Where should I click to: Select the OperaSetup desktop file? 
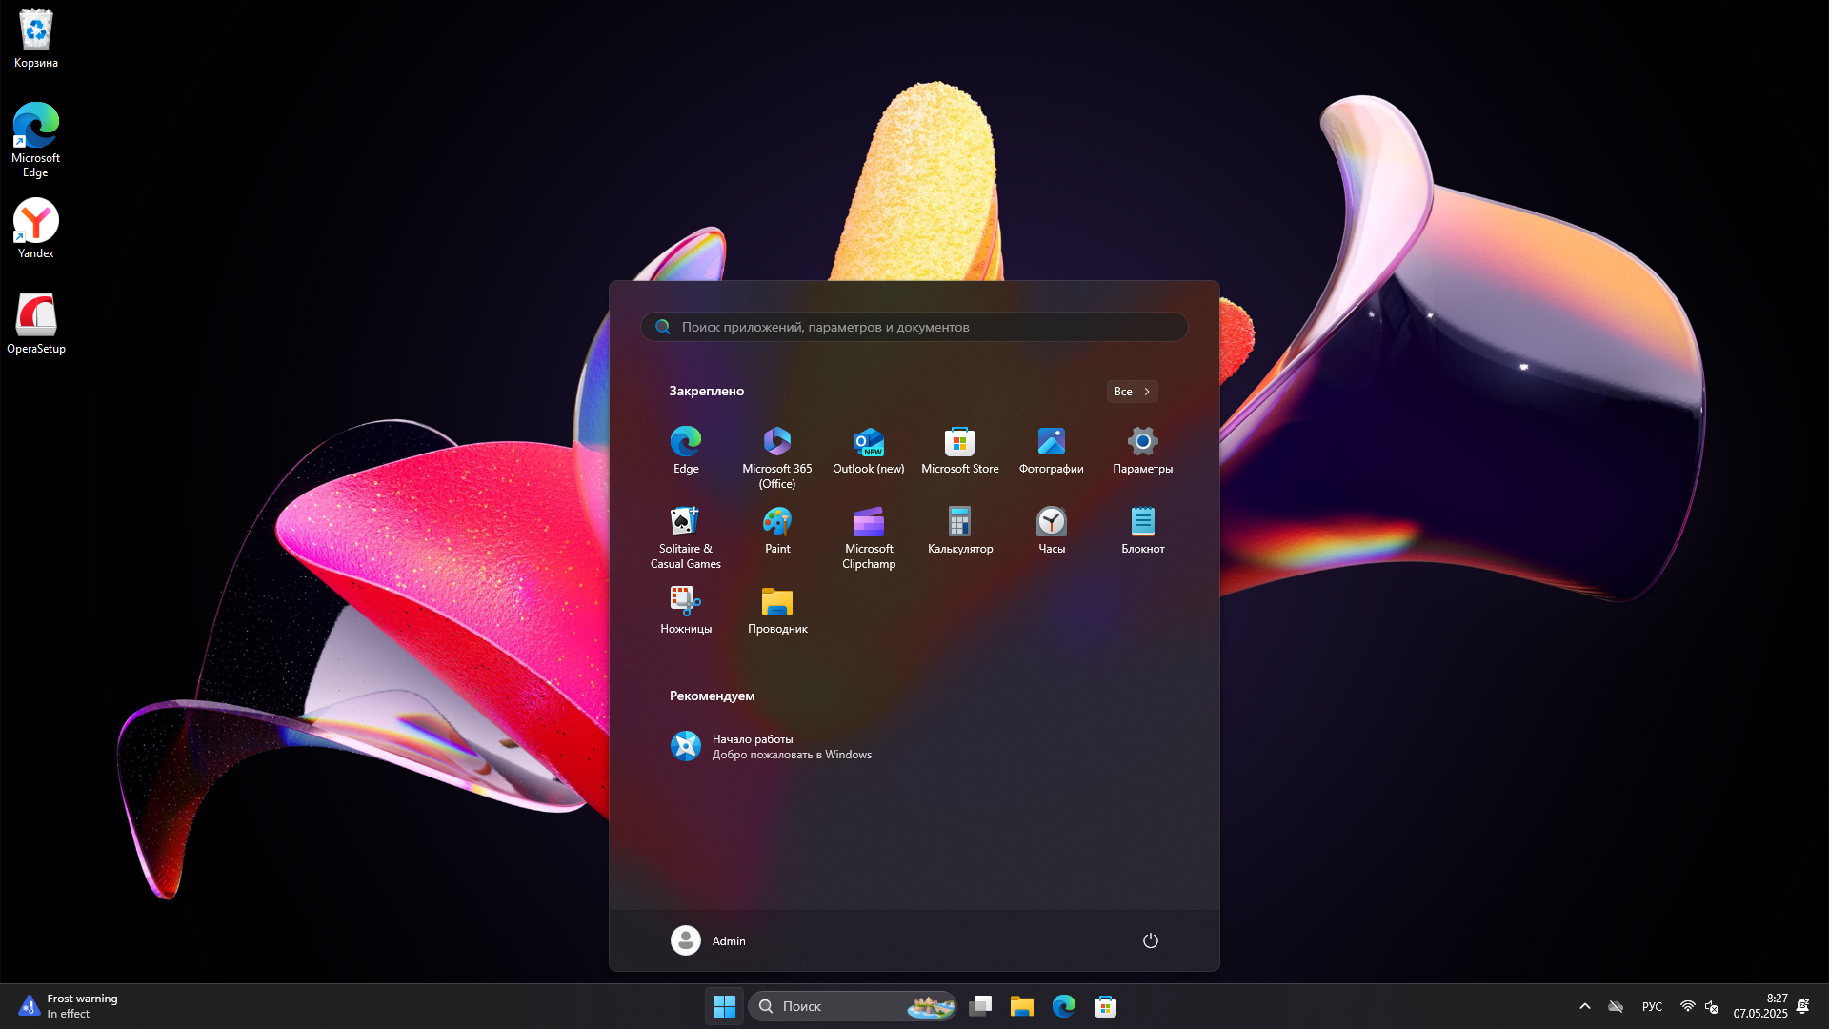click(36, 324)
